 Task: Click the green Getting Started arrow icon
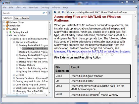11,32
